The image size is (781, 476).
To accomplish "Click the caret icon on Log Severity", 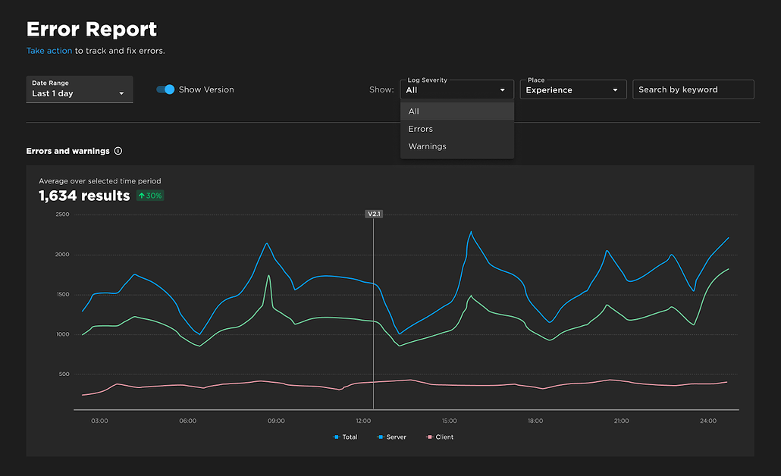I will [502, 89].
